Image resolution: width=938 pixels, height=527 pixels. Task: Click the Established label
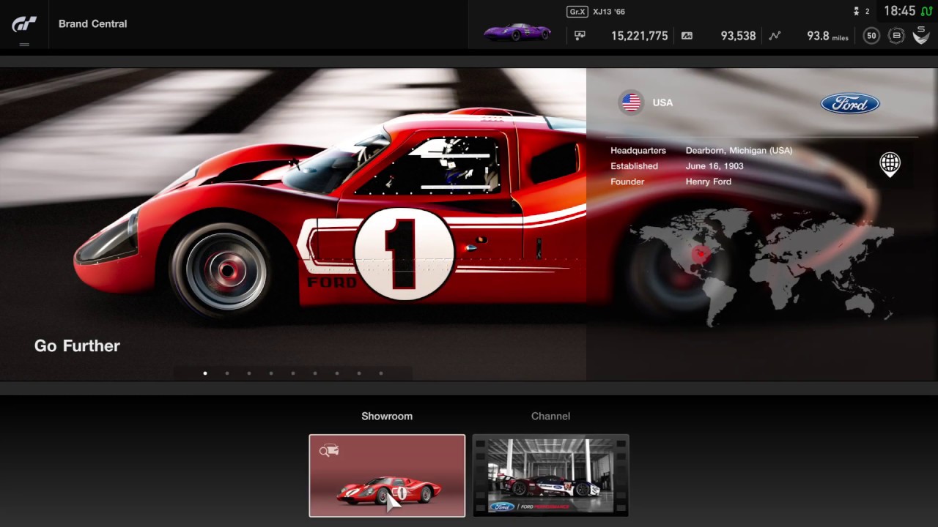coord(634,166)
